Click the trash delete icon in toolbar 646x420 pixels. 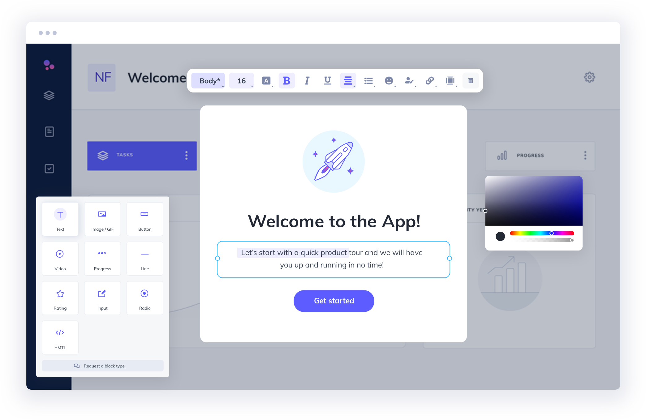(470, 81)
